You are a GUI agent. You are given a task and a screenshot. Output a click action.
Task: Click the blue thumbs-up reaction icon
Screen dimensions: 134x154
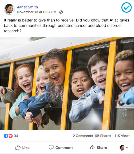click(x=6, y=136)
